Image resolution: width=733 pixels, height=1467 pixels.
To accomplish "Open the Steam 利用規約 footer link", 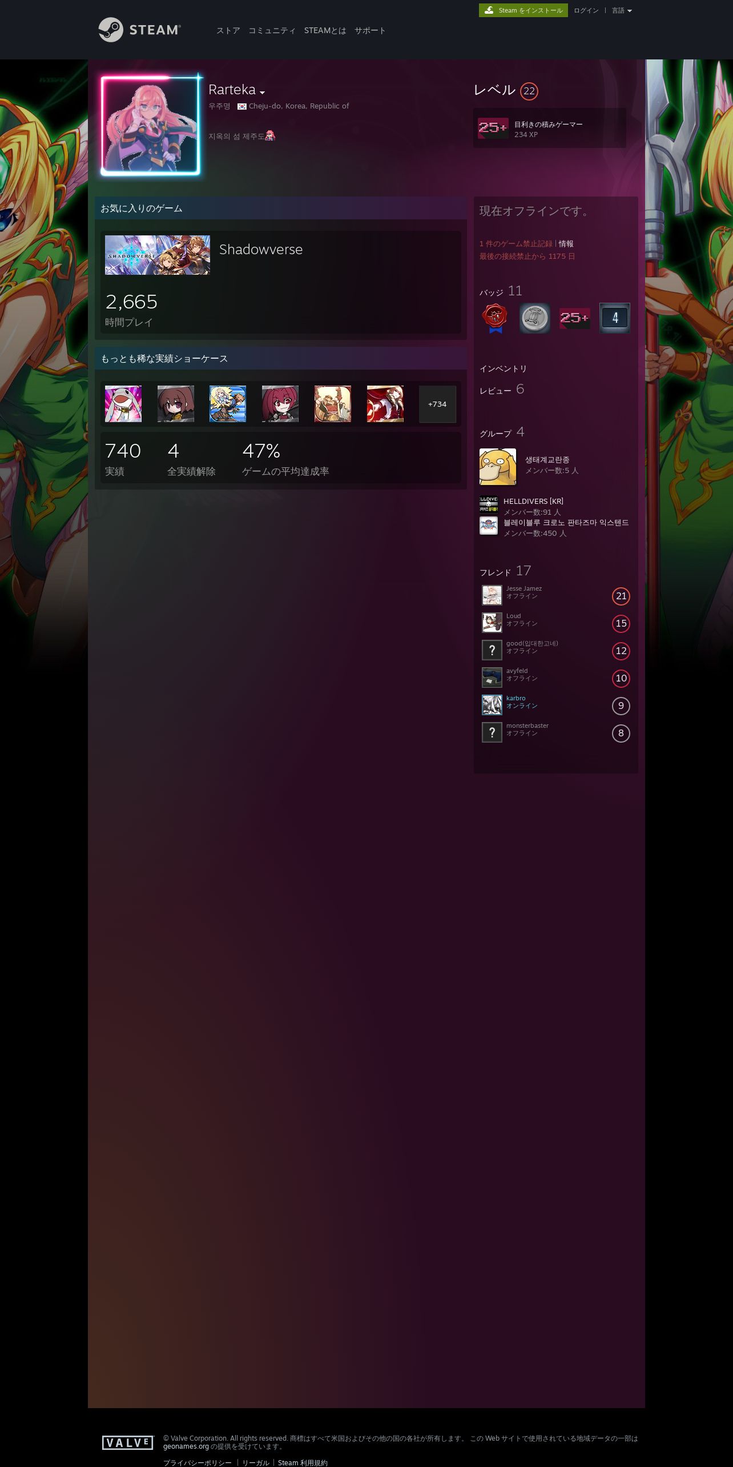I will tap(303, 1463).
